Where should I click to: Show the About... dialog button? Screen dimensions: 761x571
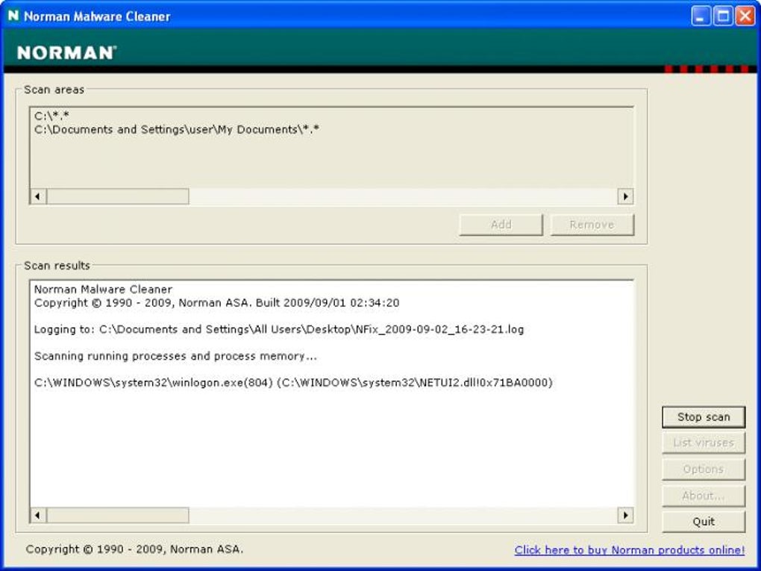(x=704, y=496)
